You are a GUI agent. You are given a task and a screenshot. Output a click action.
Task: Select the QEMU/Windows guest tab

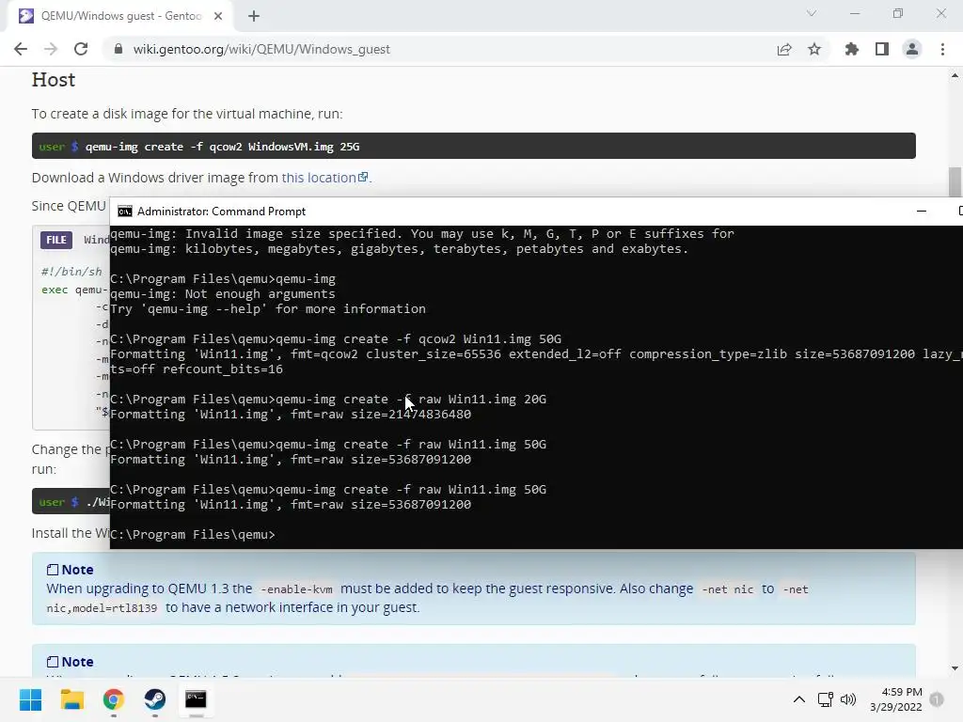pyautogui.click(x=120, y=16)
